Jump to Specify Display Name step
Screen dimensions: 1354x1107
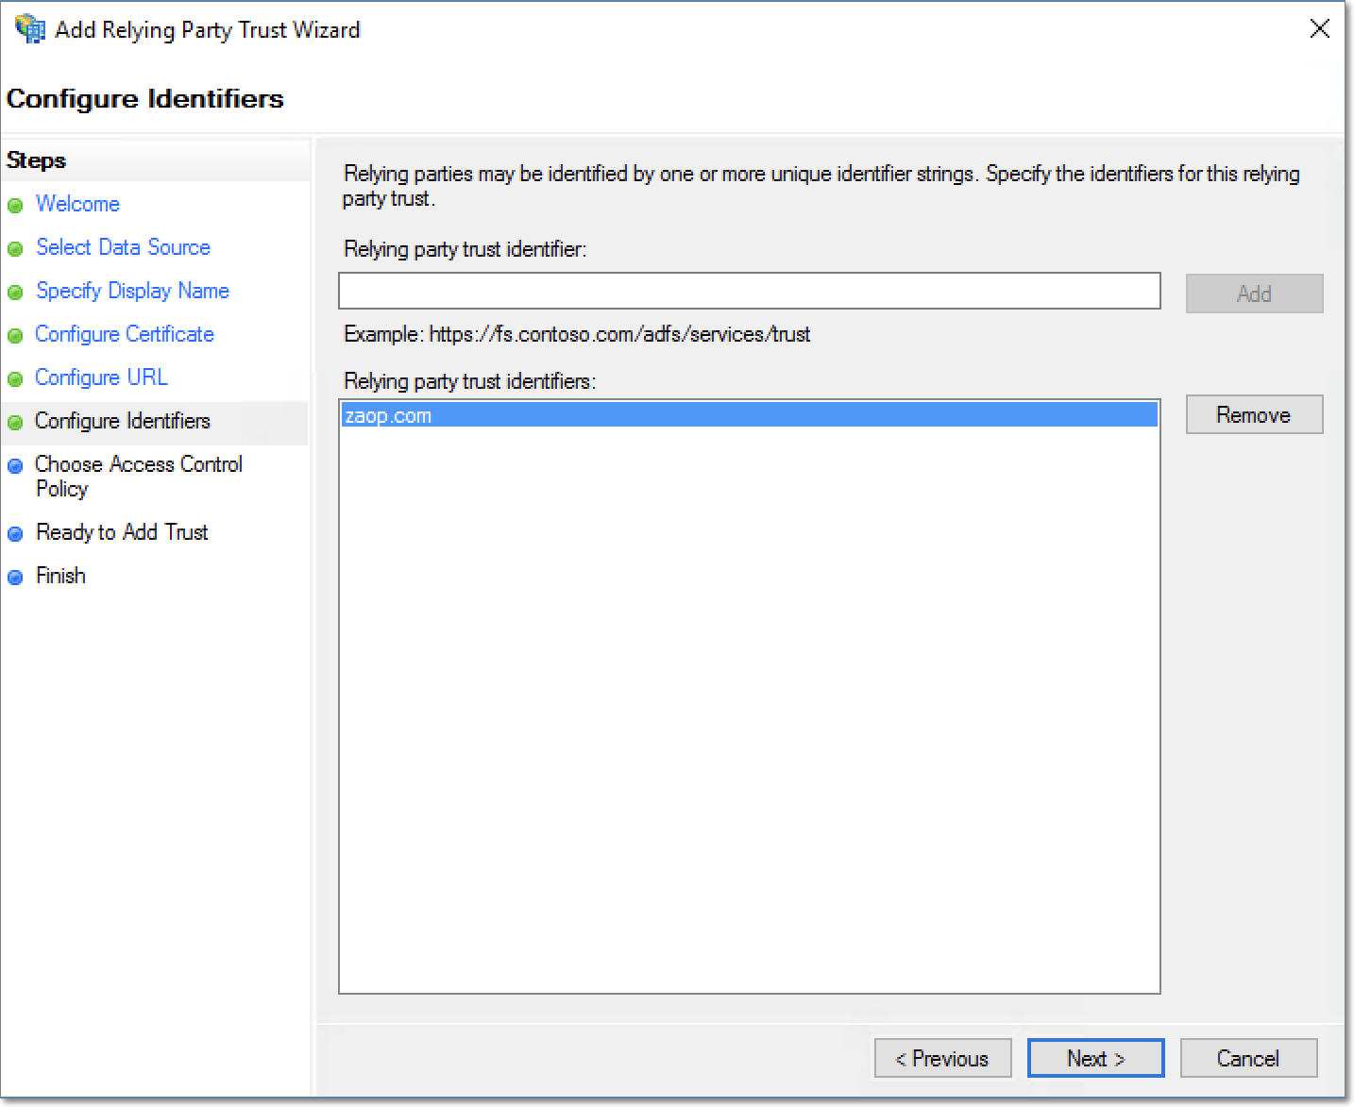pos(132,291)
